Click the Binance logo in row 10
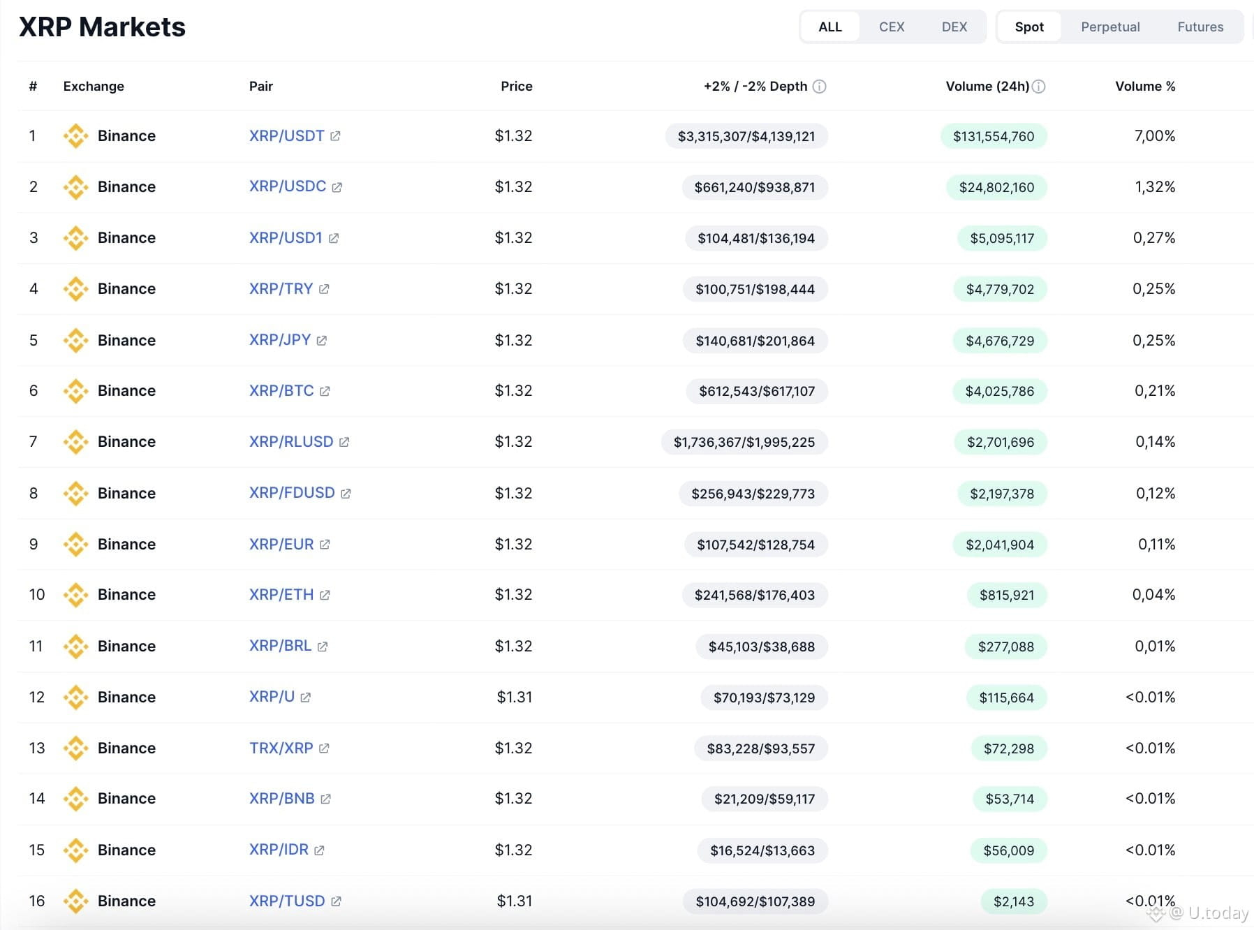 point(75,595)
